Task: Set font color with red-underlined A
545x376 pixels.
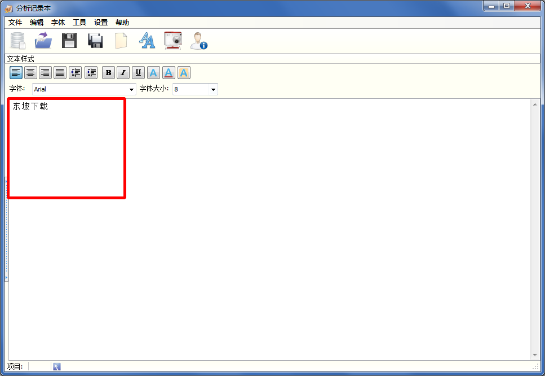Action: 169,72
